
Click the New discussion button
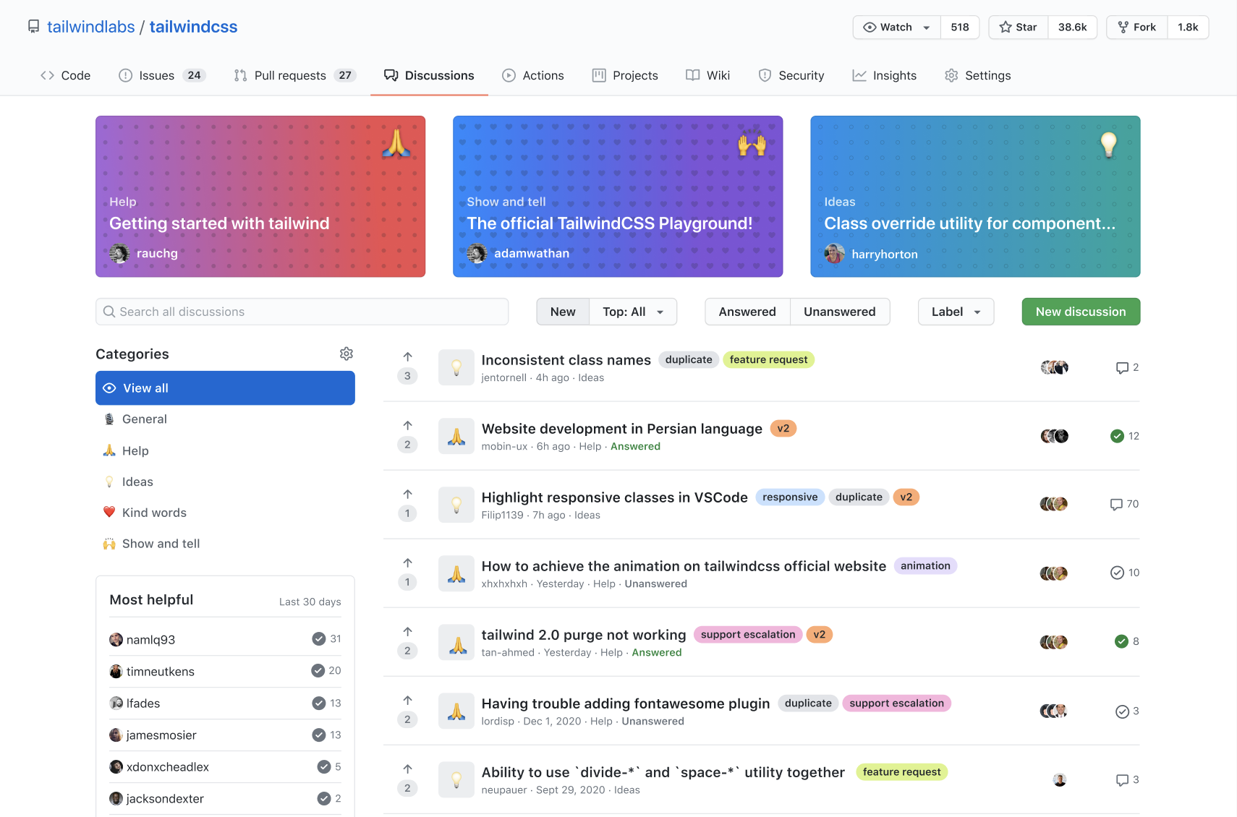point(1080,312)
